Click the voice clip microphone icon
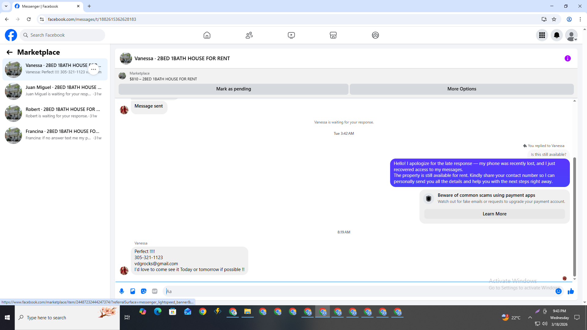 click(x=122, y=291)
